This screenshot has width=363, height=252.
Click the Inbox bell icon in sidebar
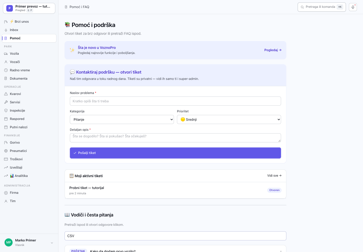click(6, 30)
